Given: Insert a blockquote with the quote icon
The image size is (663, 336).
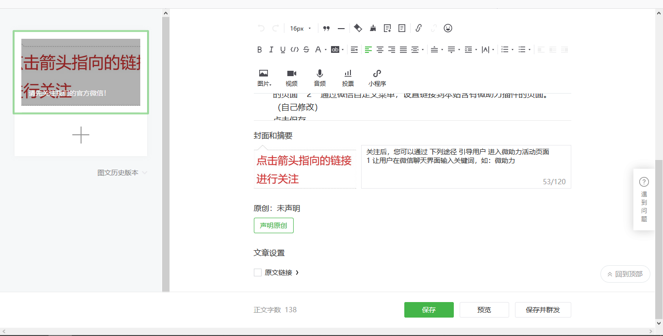Looking at the screenshot, I should [326, 29].
